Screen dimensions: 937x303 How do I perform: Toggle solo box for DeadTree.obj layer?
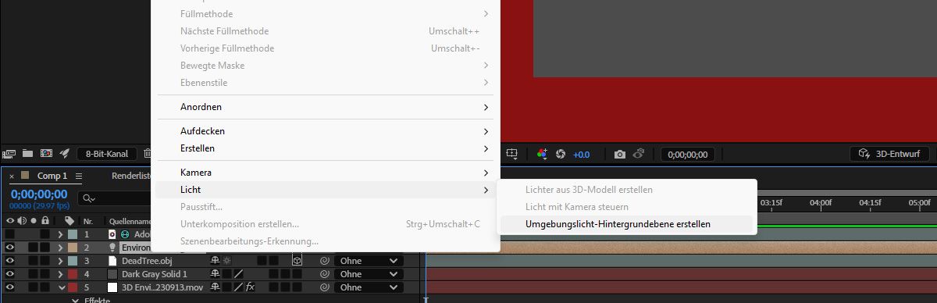click(34, 261)
